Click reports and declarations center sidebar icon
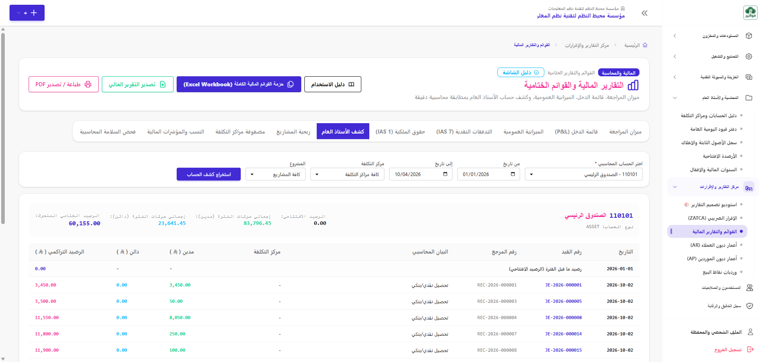This screenshot has height=362, width=764. coord(749,187)
